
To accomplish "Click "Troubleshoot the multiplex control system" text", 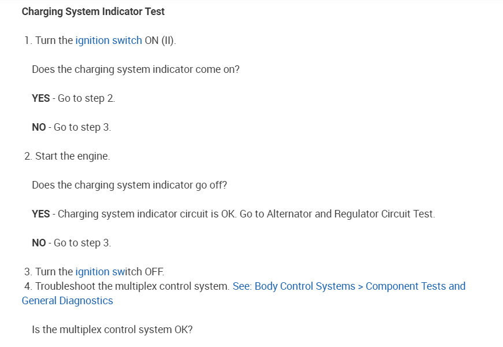I will pos(132,286).
